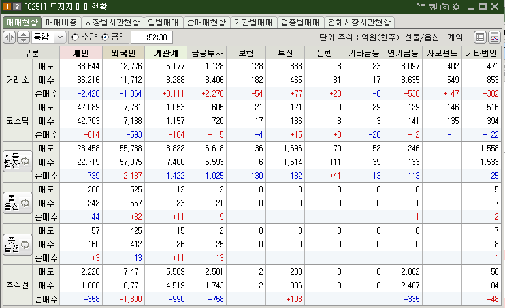Screen dimensions: 505x308
Task: Open the 매매비중 tab
Action: 61,22
